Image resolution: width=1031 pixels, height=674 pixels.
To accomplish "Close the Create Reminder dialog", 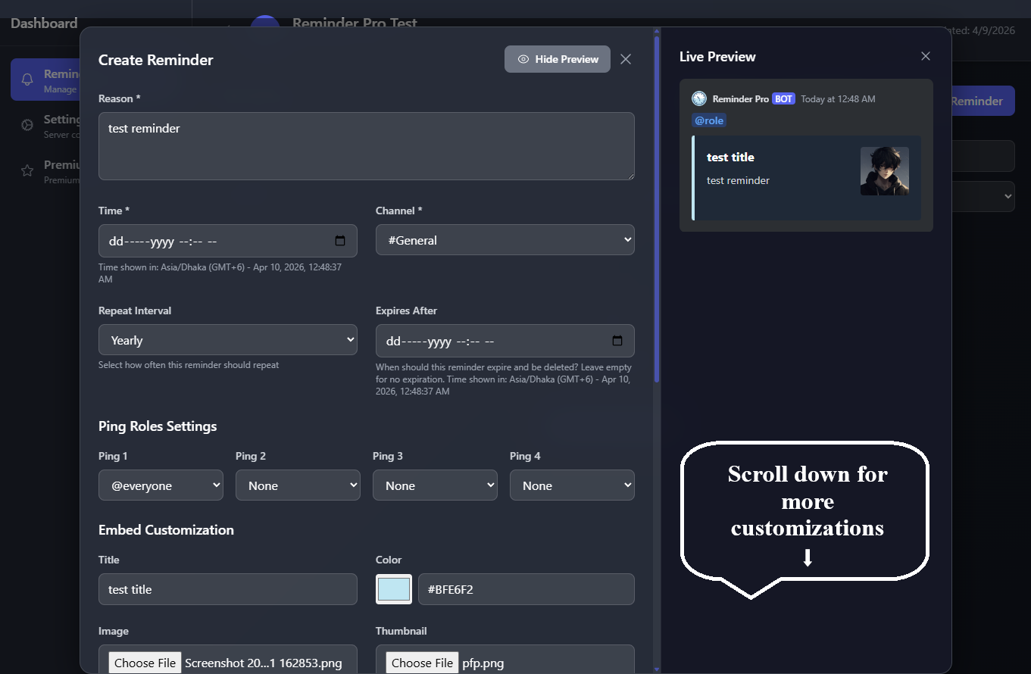I will 626,59.
